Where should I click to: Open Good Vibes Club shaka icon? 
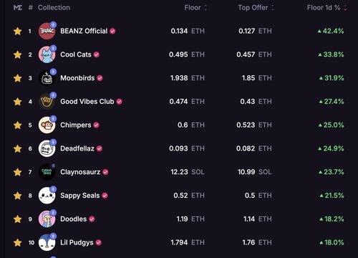pos(47,102)
